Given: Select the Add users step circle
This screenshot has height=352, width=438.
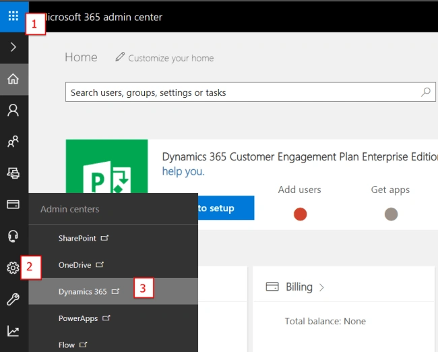Looking at the screenshot, I should coord(301,214).
